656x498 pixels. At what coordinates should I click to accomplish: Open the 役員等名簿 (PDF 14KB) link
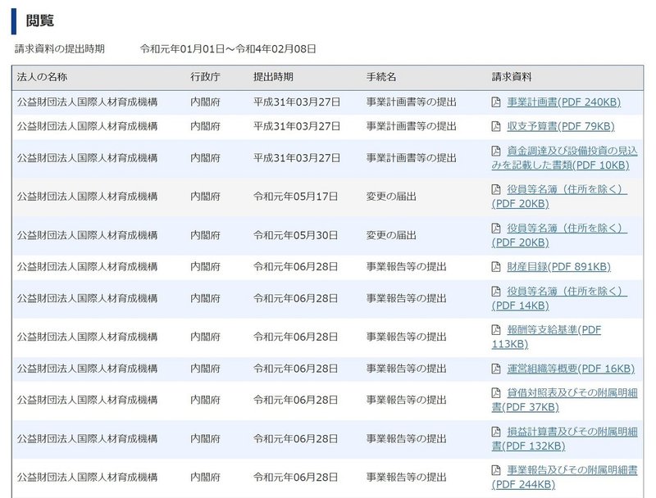point(559,298)
